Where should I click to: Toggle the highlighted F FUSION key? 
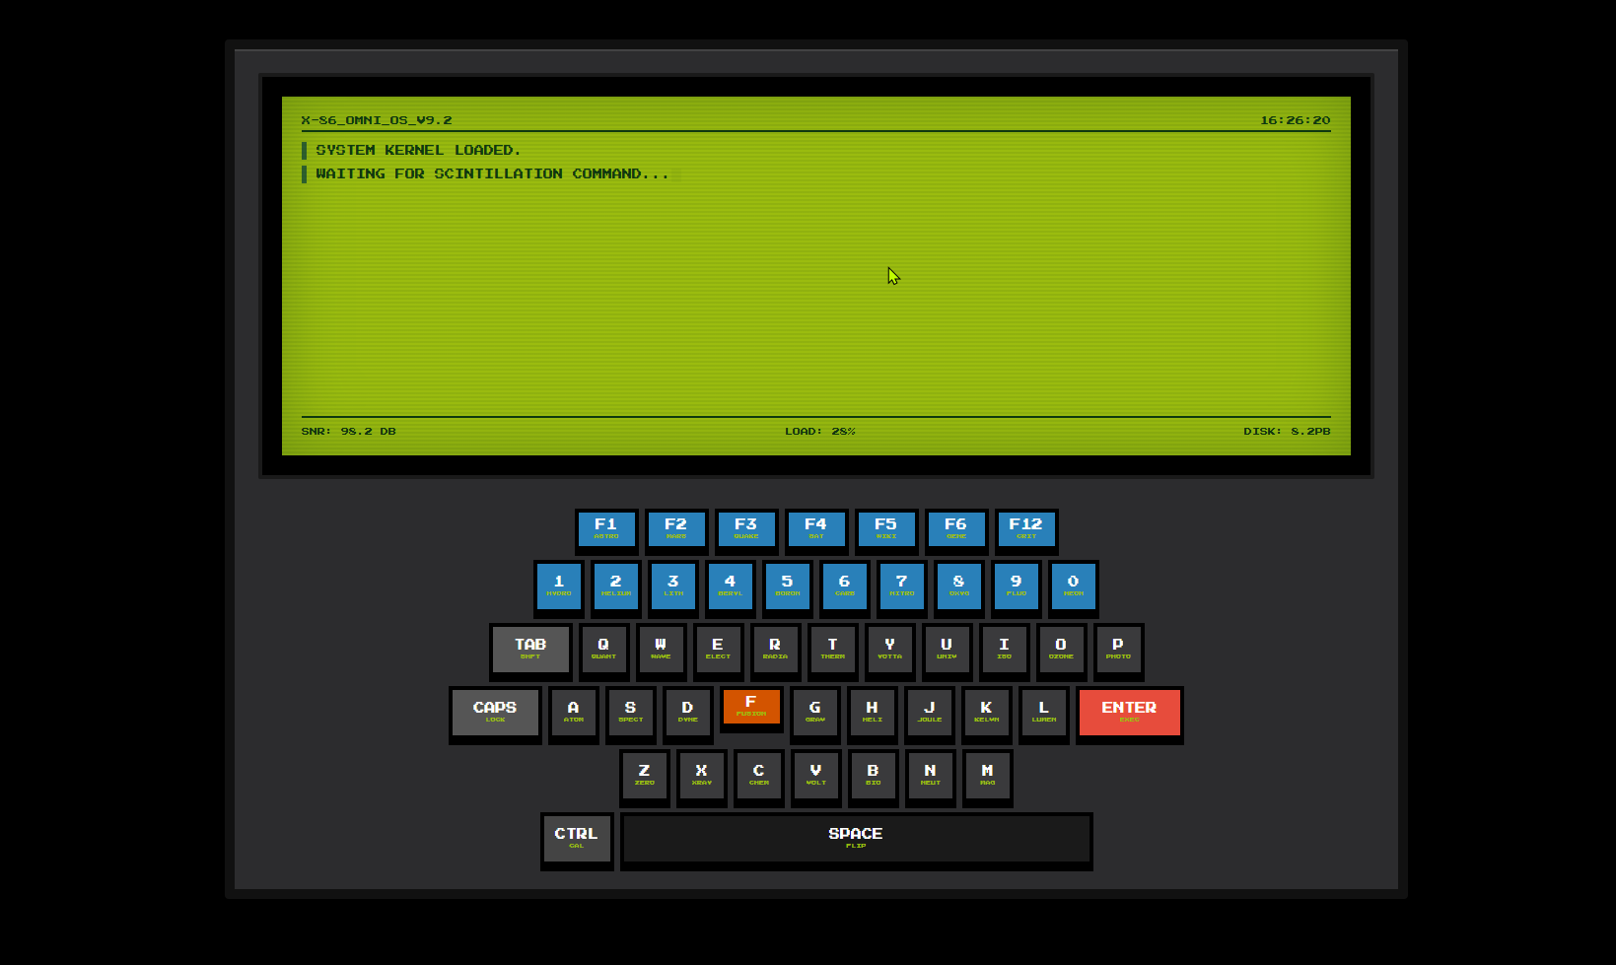click(750, 706)
